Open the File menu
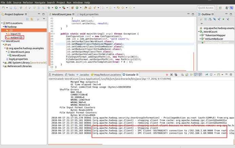 coord(3,2)
